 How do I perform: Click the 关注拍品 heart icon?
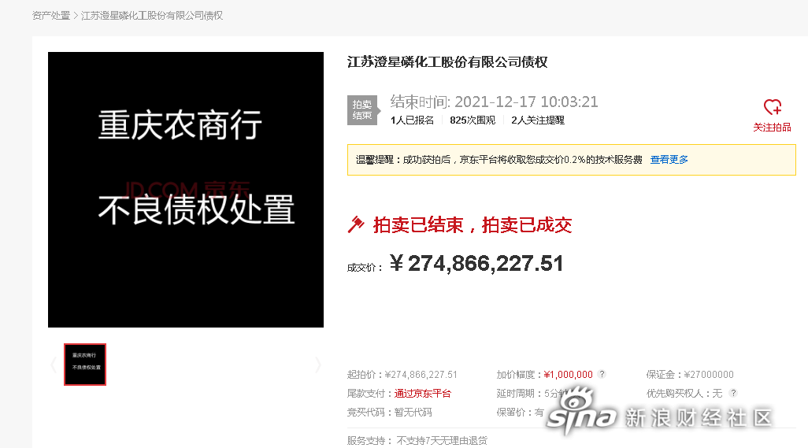pyautogui.click(x=772, y=107)
